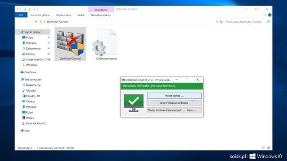
Task: Open Muzyka under Ten komputer
Action: point(31,90)
